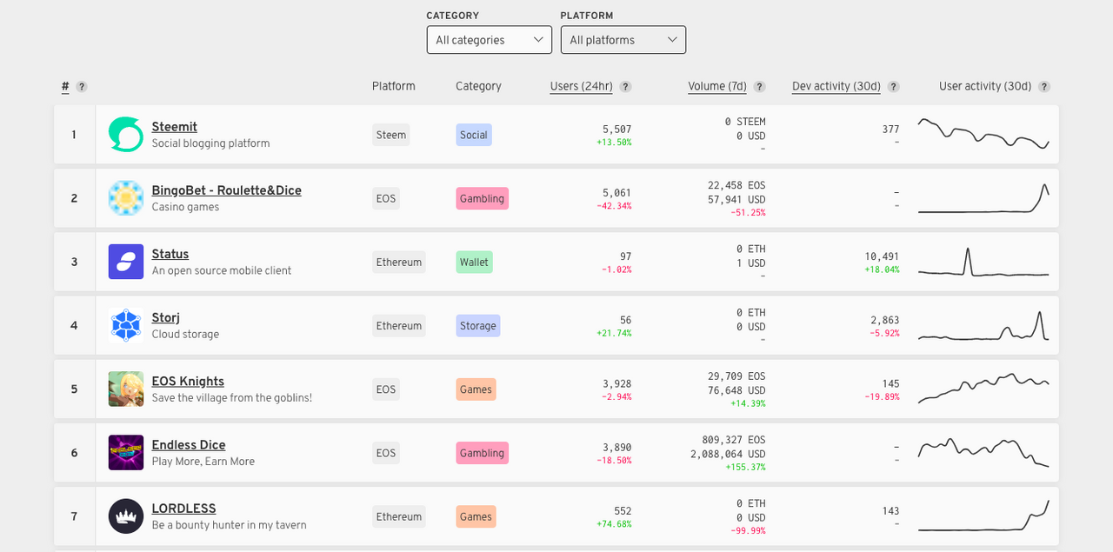Click BingoBet's 5,061 users value

click(617, 193)
